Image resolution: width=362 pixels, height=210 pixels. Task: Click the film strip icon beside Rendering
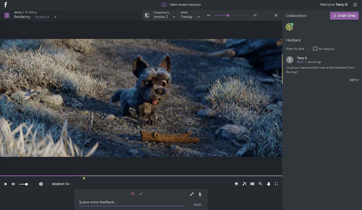[7, 15]
